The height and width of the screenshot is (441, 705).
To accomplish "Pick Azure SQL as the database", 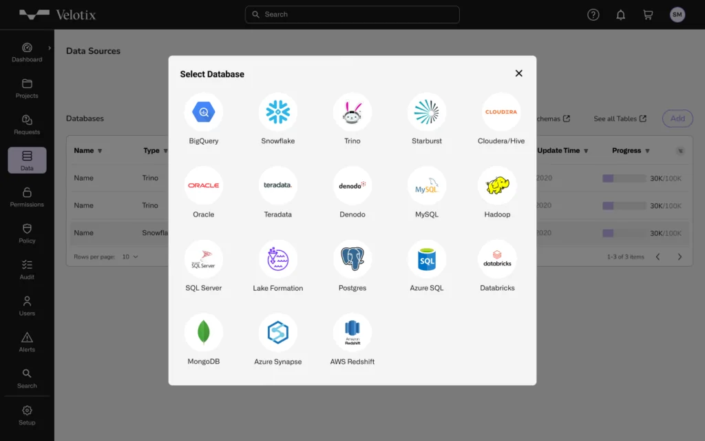I will 427,259.
